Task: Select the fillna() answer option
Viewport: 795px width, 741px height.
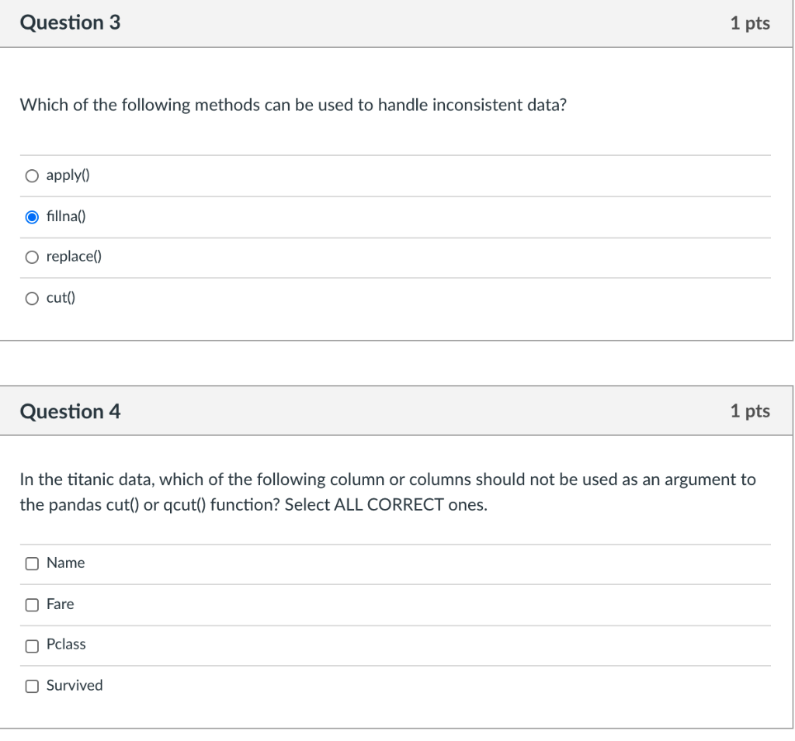Action: pyautogui.click(x=32, y=216)
